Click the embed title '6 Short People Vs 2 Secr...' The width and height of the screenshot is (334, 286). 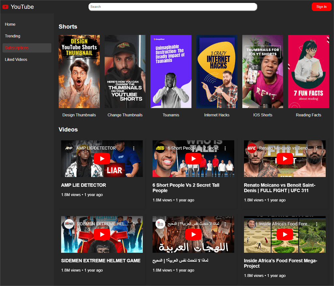[193, 148]
